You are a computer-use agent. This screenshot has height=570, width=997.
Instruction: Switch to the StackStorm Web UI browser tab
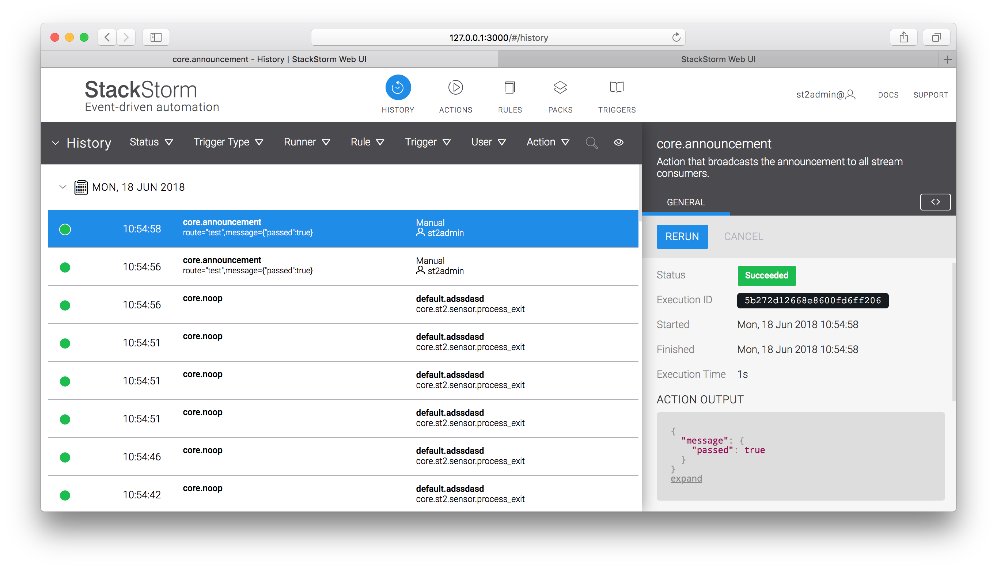[x=718, y=59]
